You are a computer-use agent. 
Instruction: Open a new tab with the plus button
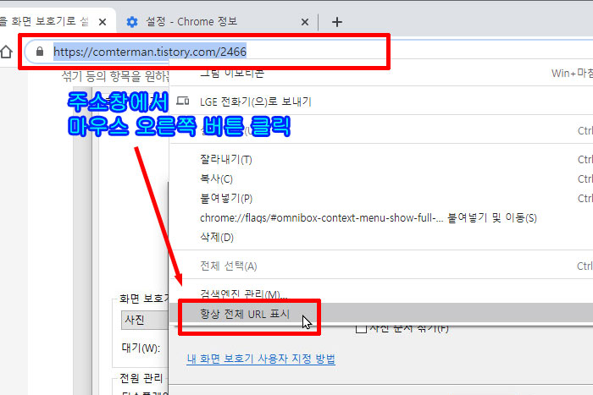point(336,22)
